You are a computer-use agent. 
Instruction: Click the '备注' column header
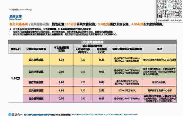click(160, 49)
